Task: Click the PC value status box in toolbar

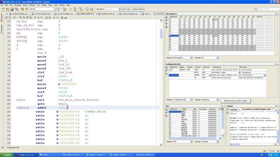Action: [122, 9]
